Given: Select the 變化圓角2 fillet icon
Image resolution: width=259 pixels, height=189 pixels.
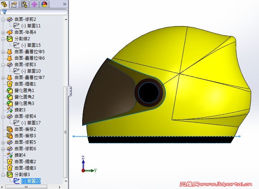Looking at the screenshot, I should tap(10, 97).
